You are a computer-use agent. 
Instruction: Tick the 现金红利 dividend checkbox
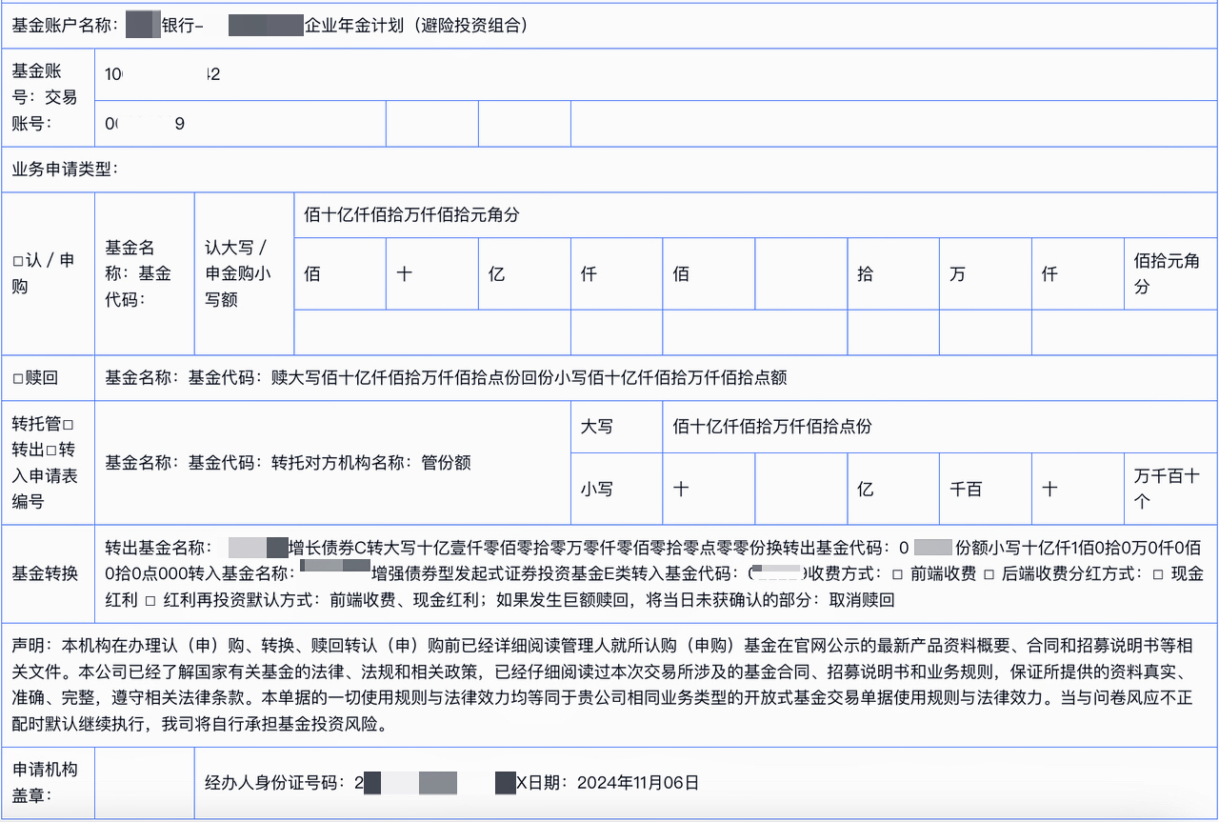tap(1158, 574)
